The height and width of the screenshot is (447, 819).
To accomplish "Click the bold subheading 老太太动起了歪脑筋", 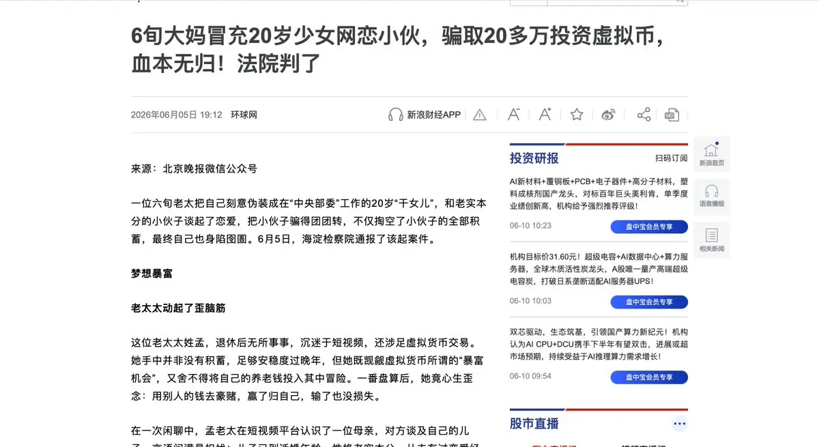I will (x=178, y=308).
